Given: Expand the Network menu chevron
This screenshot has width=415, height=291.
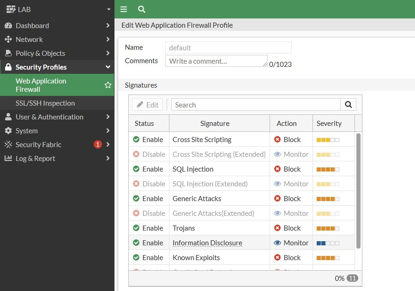Looking at the screenshot, I should tap(108, 39).
